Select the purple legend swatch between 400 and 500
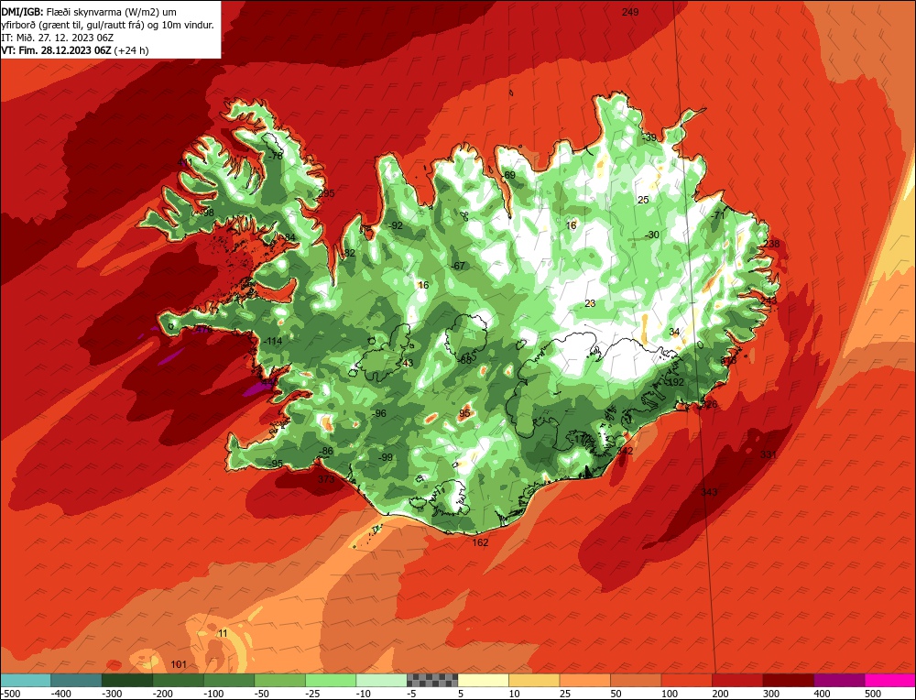This screenshot has height=700, width=916. (x=838, y=680)
